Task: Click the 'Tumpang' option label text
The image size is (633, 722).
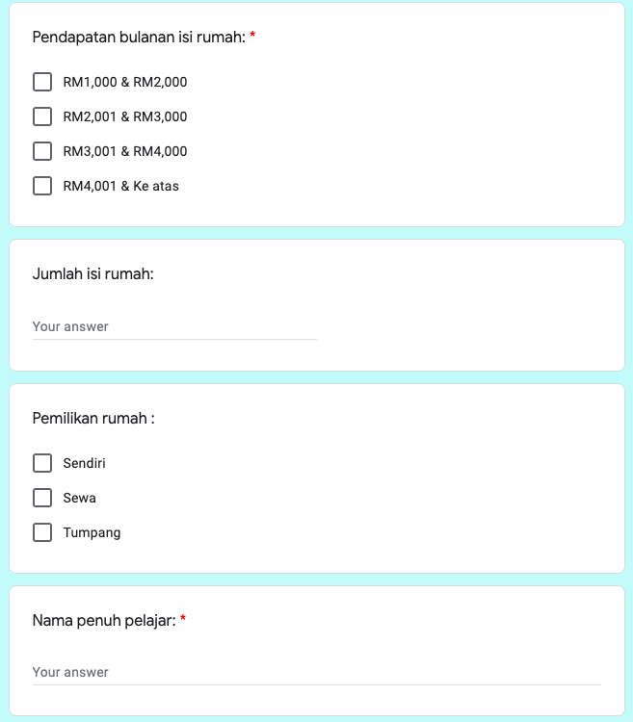Action: pos(92,532)
